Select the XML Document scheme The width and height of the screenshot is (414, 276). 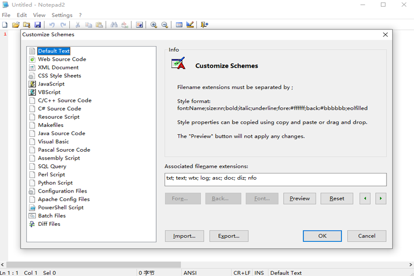pyautogui.click(x=58, y=68)
